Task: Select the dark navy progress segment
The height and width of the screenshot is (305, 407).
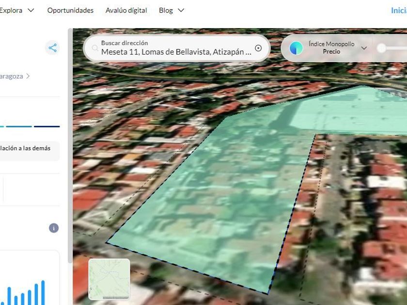Action: [x=47, y=126]
